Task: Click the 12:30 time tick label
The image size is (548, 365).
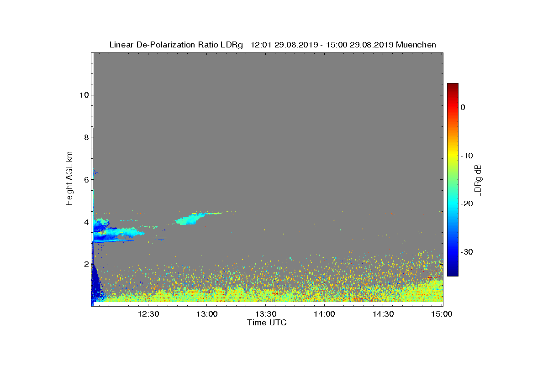Action: tap(148, 314)
